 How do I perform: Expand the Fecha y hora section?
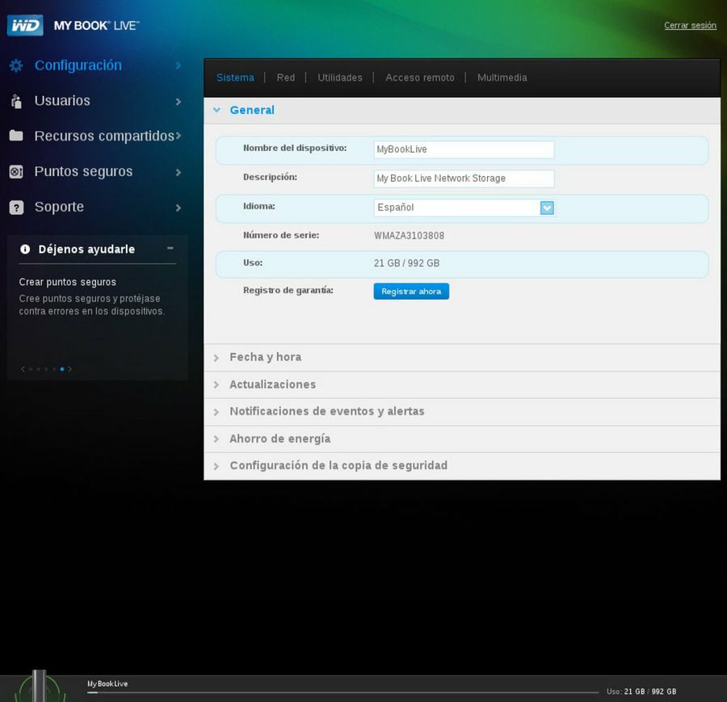[265, 357]
